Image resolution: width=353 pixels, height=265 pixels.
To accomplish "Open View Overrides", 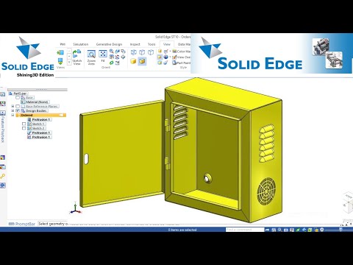I will (182, 57).
